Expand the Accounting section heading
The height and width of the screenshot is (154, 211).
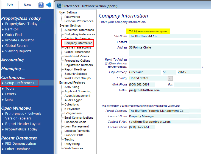coord(12,60)
